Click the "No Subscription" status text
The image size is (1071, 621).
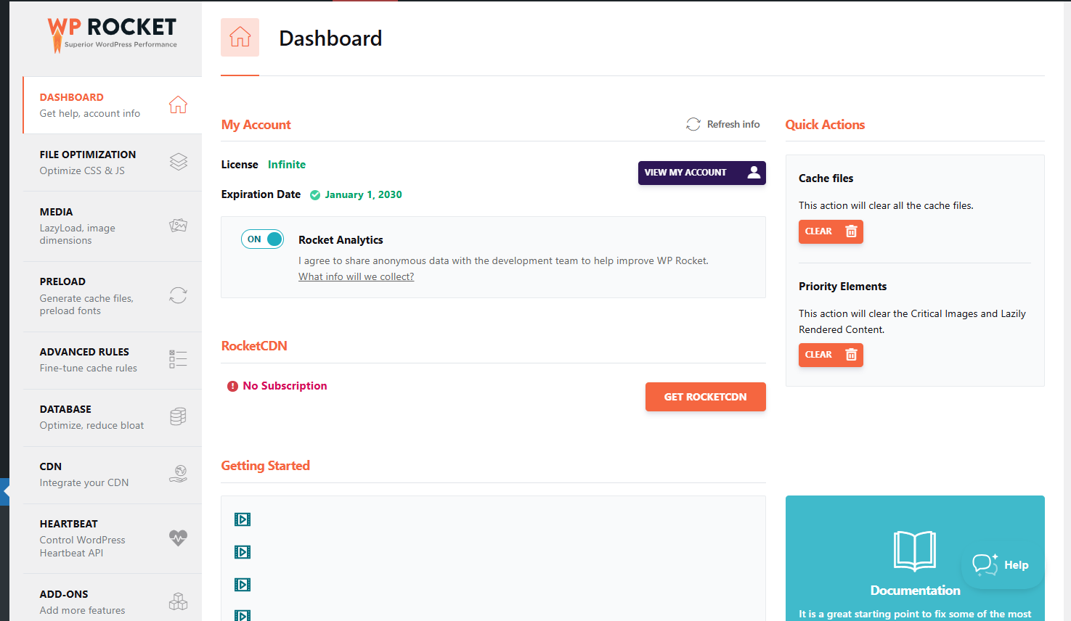[x=285, y=386]
